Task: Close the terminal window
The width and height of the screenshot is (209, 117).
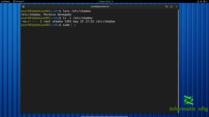Action: (176, 6)
